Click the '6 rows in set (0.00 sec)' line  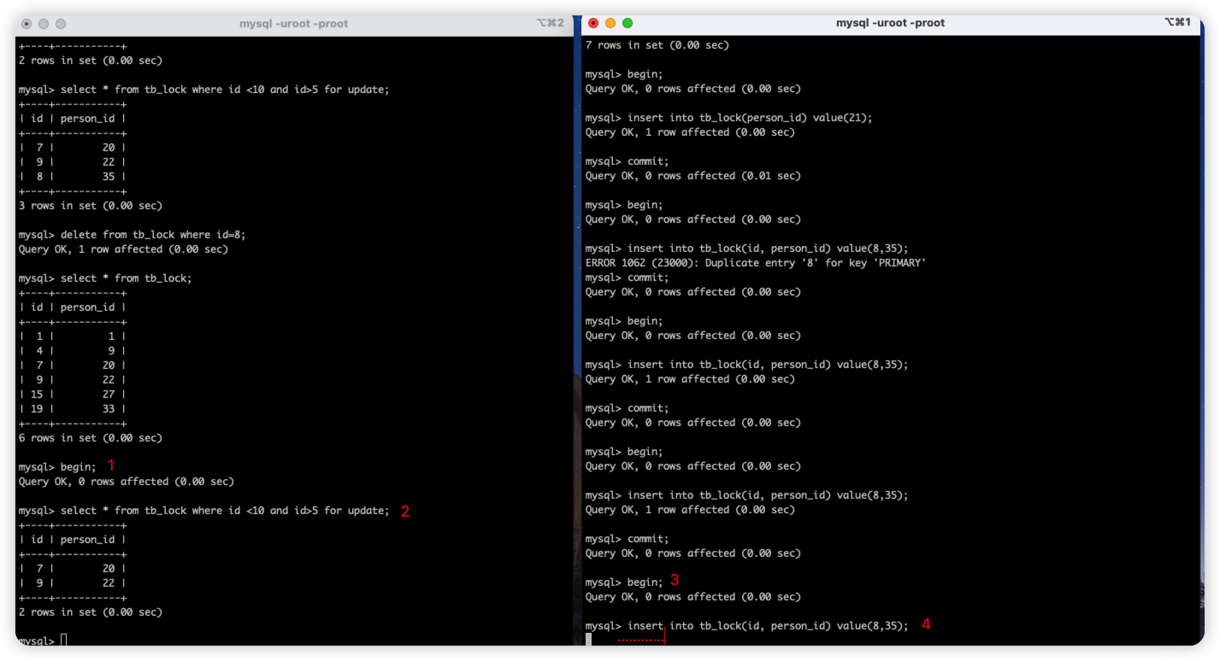point(90,438)
